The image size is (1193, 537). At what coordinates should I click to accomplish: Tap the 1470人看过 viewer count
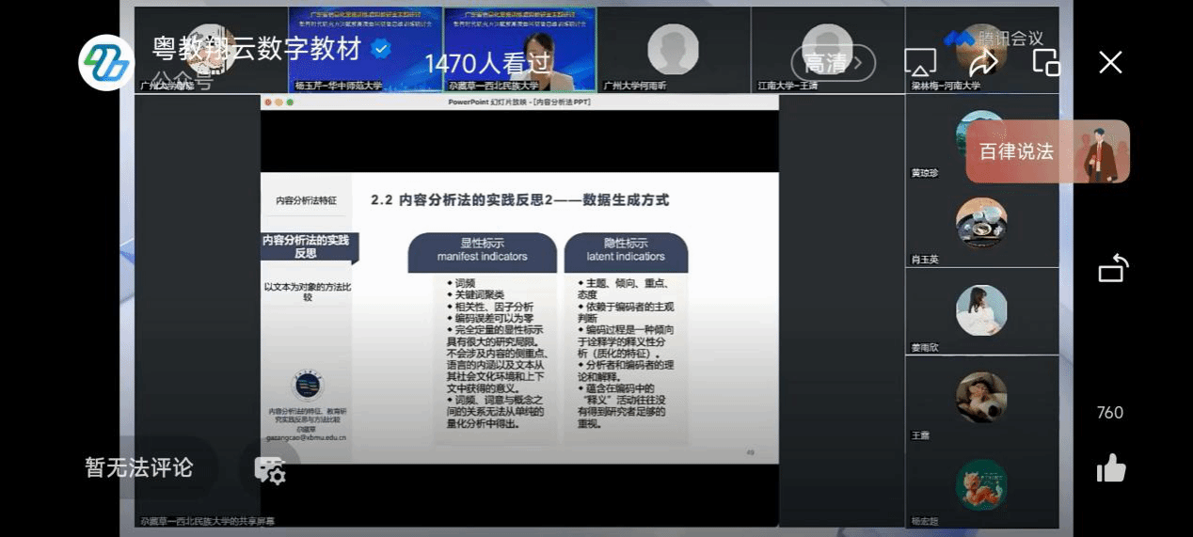487,63
